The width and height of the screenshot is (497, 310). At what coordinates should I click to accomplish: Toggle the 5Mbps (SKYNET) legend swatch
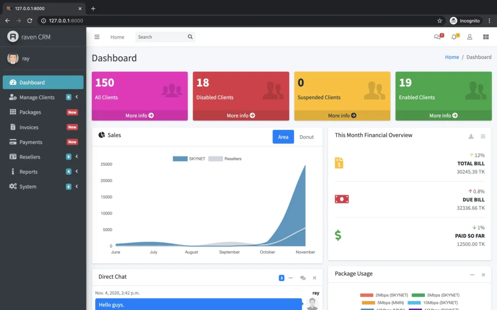point(418,295)
